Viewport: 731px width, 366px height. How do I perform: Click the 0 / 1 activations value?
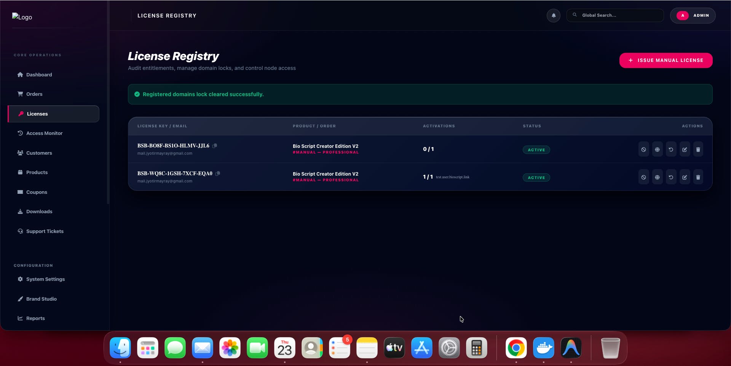coord(428,149)
